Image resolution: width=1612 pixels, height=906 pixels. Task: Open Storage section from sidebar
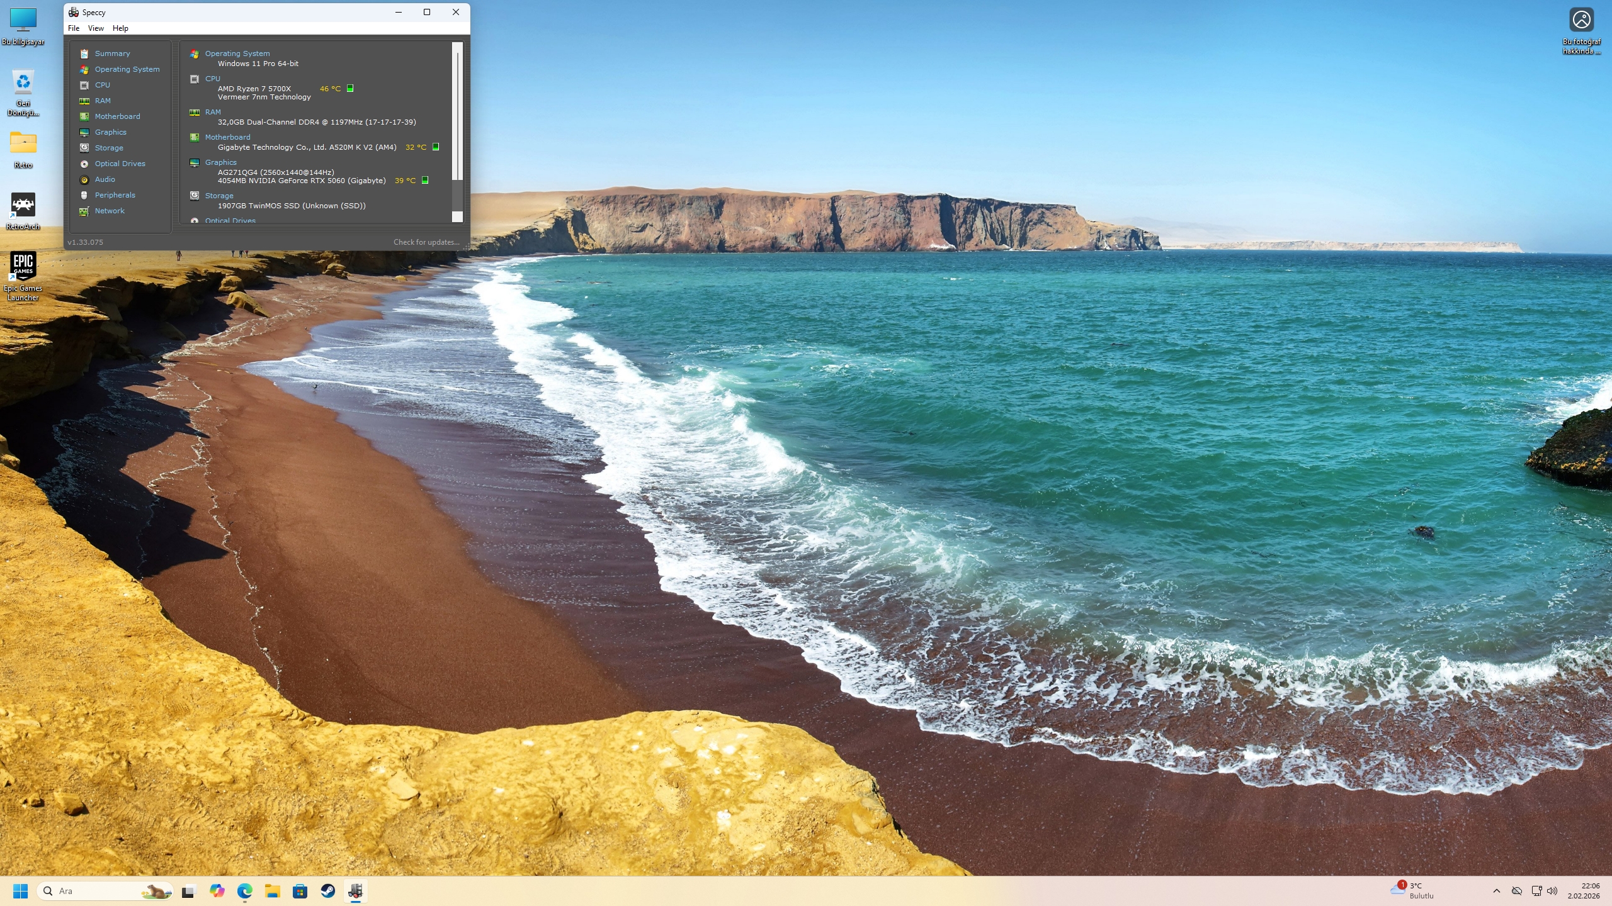point(109,148)
